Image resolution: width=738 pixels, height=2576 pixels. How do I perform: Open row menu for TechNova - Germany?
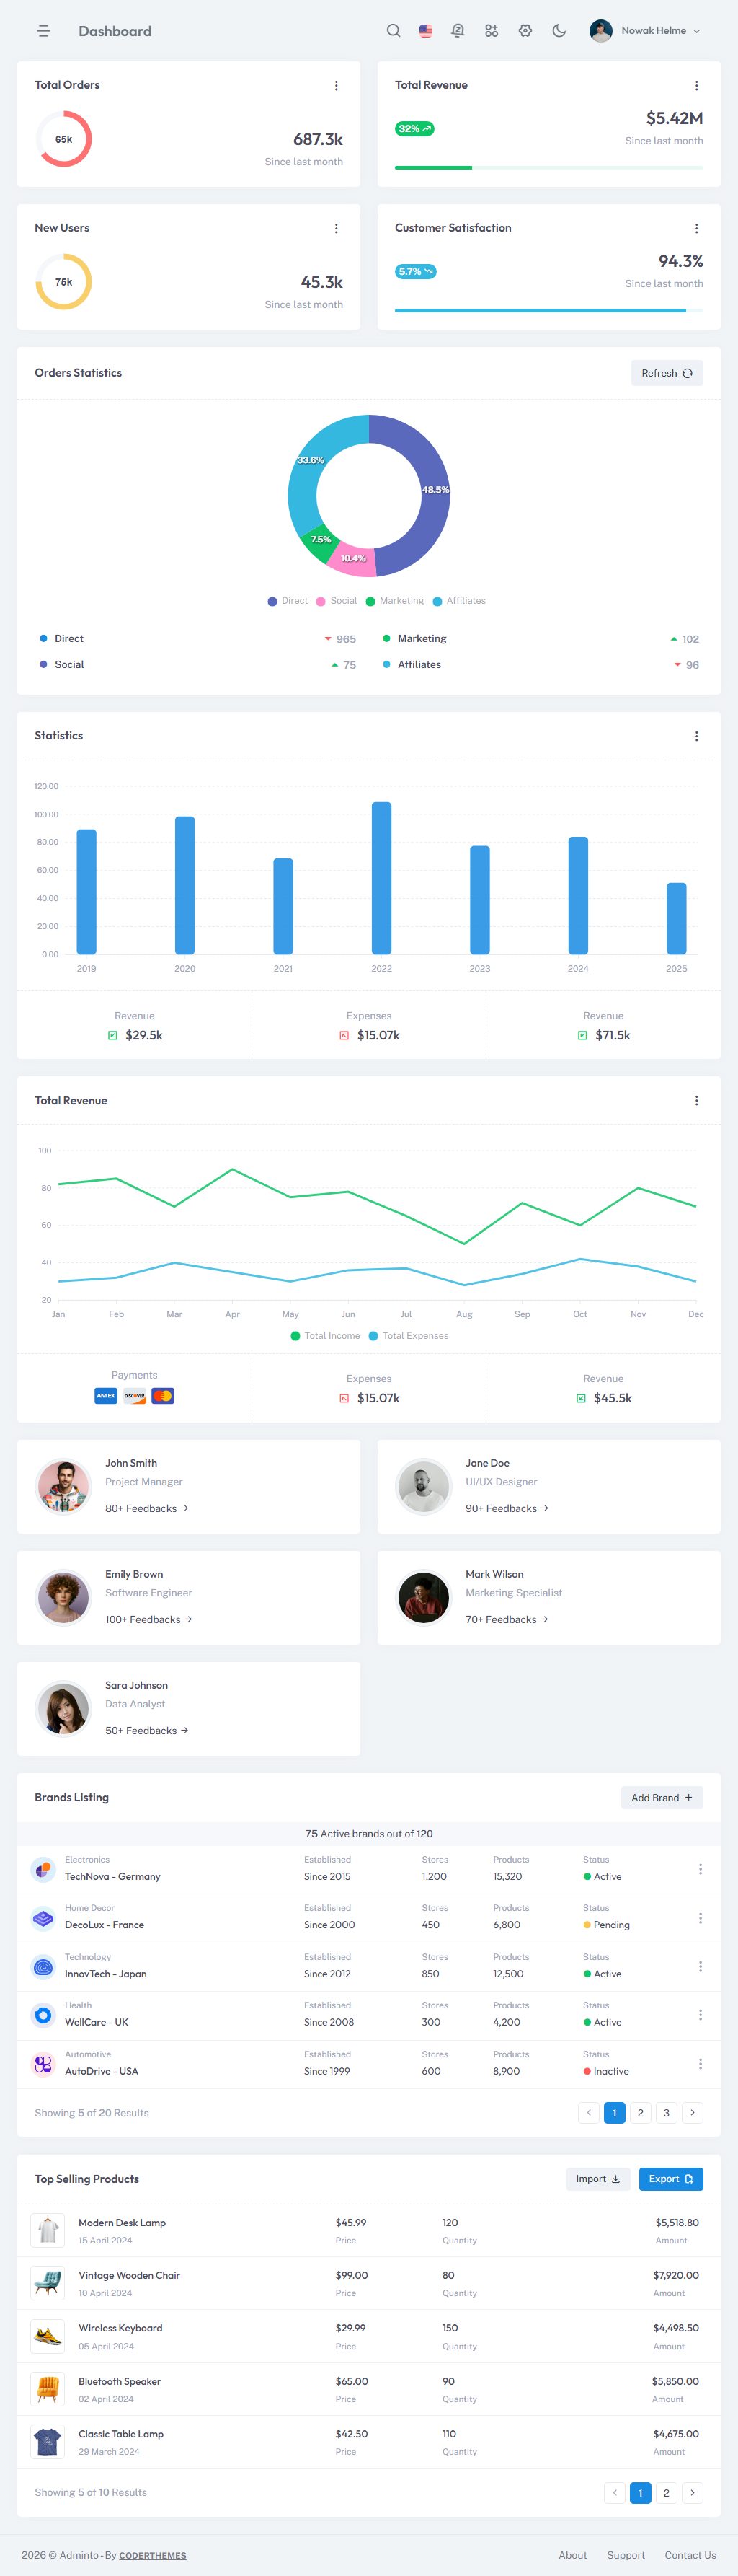700,1869
